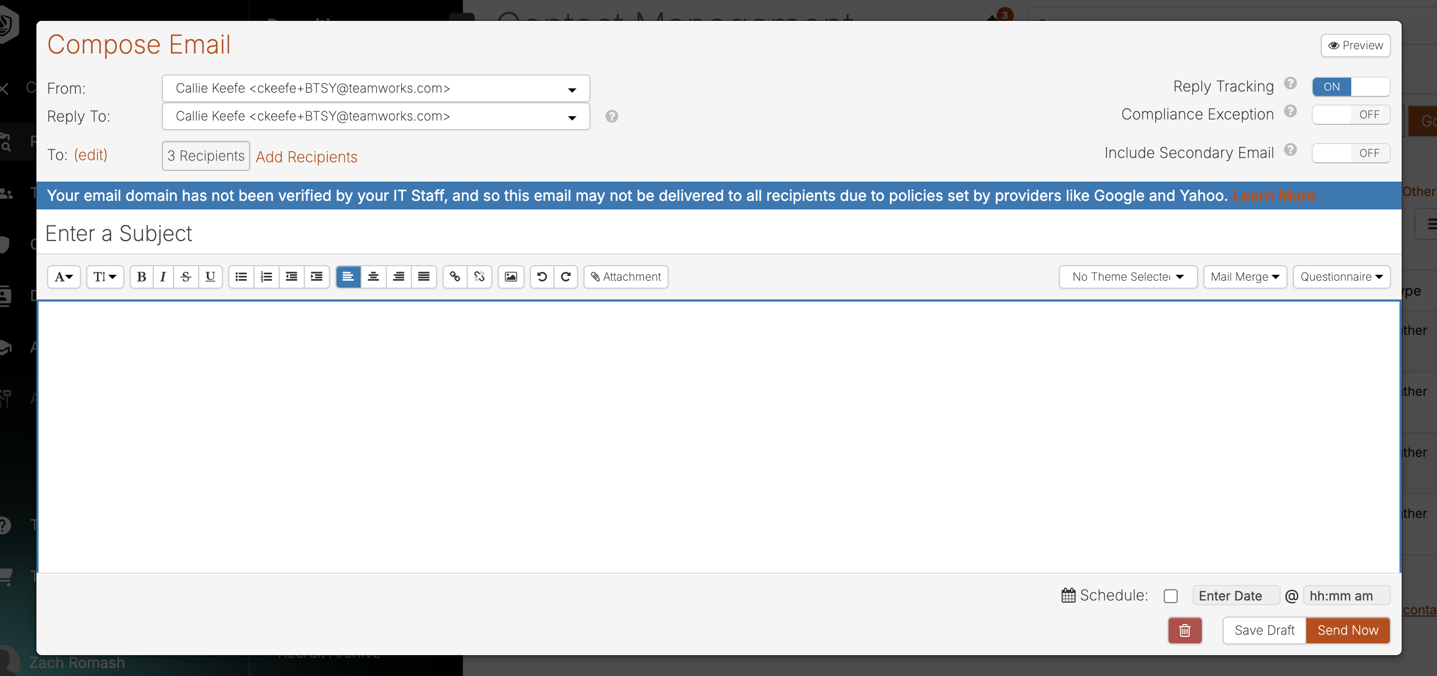
Task: Click the Add Recipients link
Action: (306, 157)
